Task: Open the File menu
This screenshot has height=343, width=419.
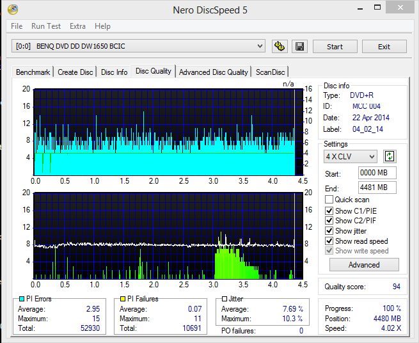Action: 17,26
